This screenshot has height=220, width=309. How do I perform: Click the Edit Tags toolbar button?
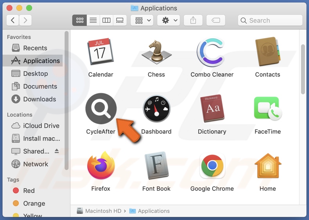[216, 20]
